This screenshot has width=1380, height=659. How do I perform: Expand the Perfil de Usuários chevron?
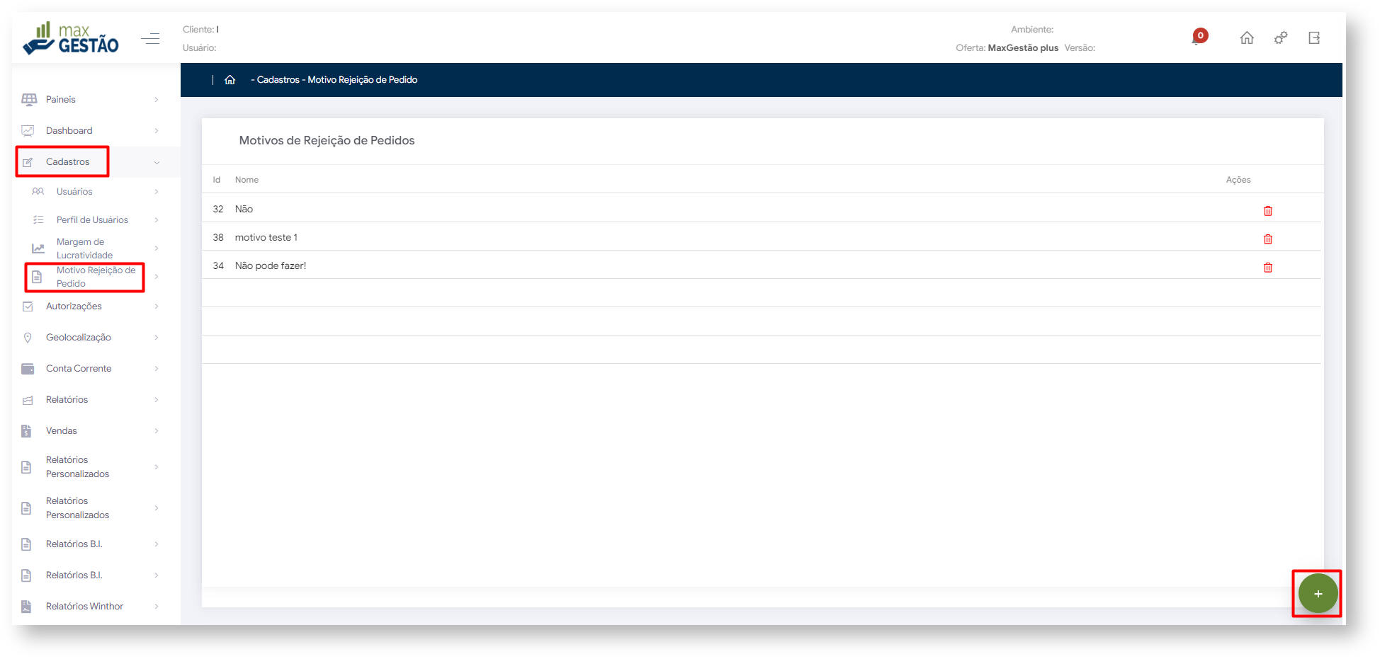pyautogui.click(x=157, y=220)
